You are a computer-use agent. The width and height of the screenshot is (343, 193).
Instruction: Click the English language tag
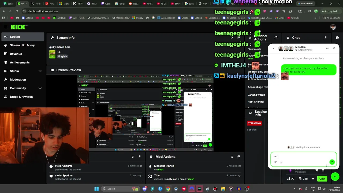point(62,57)
